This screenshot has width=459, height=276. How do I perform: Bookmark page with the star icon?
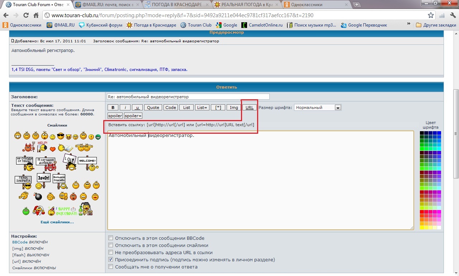pos(431,15)
